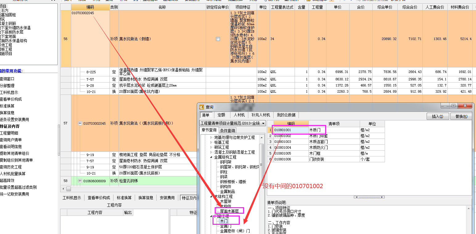
Task: Open the 人材机 tab
Action: pyautogui.click(x=239, y=115)
